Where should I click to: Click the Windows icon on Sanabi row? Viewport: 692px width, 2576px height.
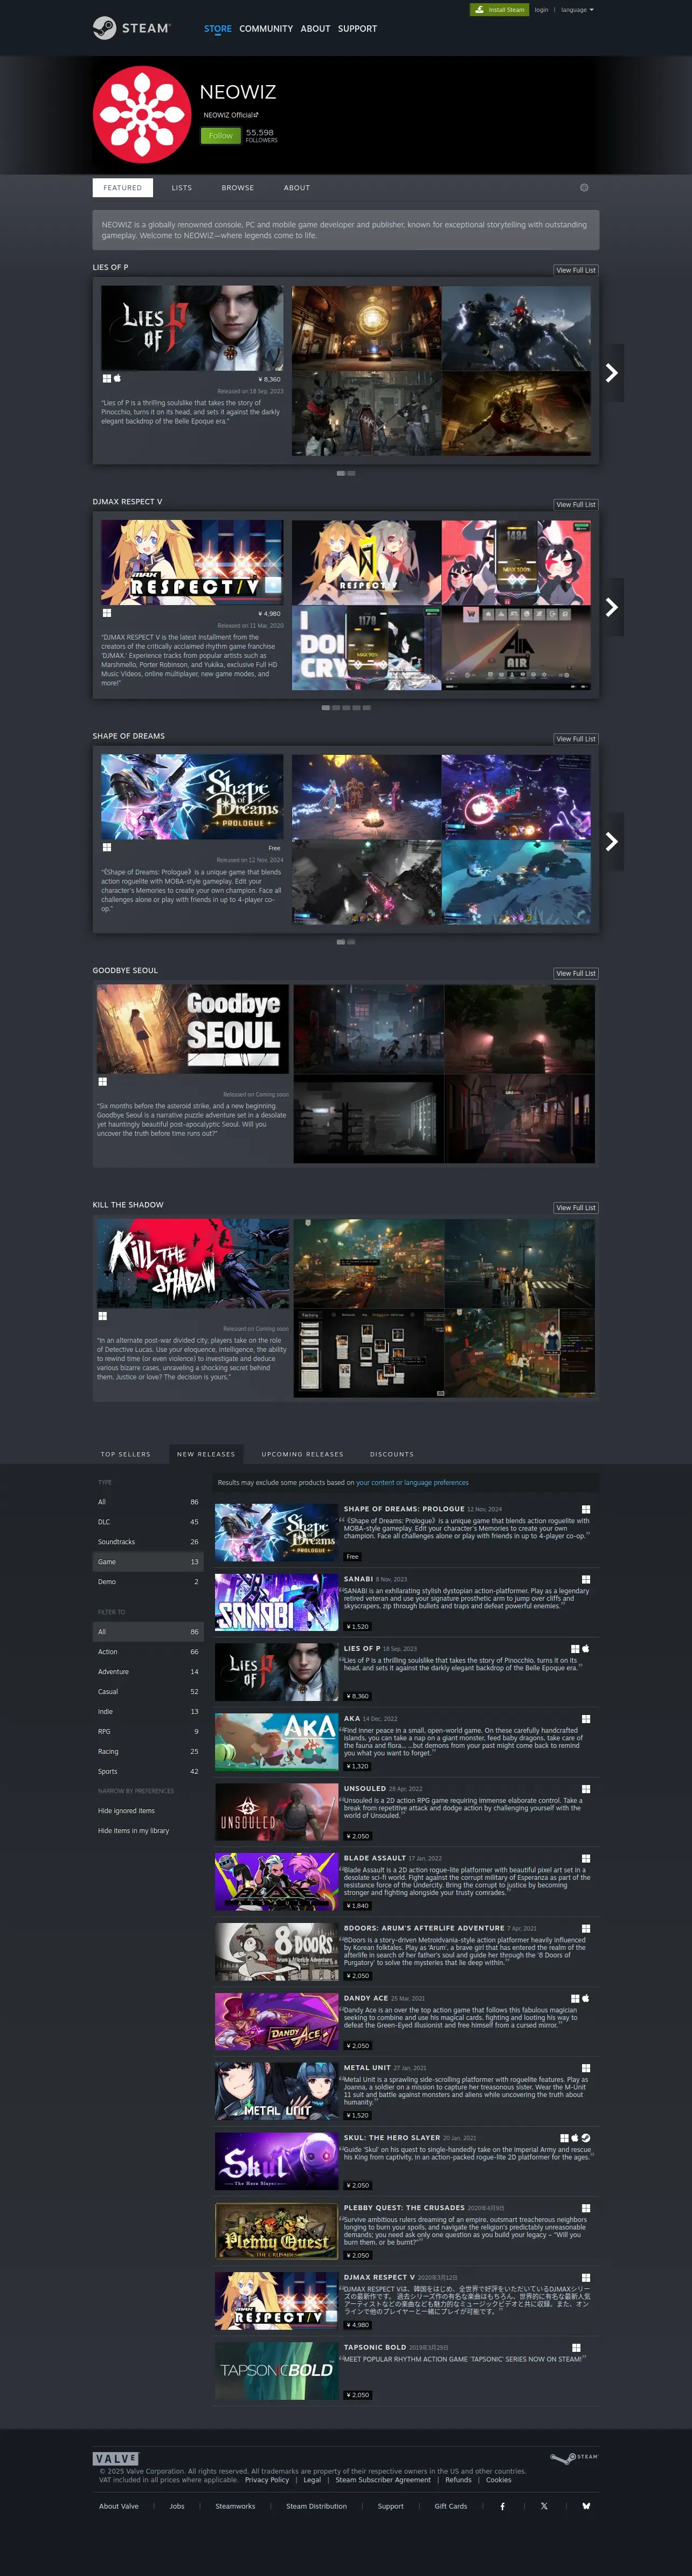(x=586, y=1579)
